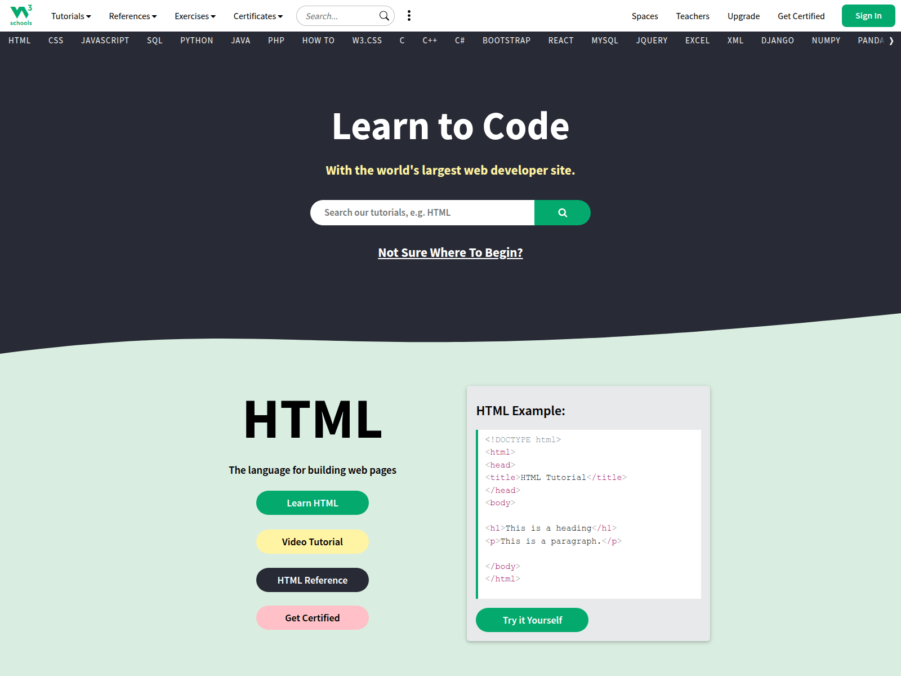Click the large HTML heading
This screenshot has width=901, height=676.
point(313,420)
